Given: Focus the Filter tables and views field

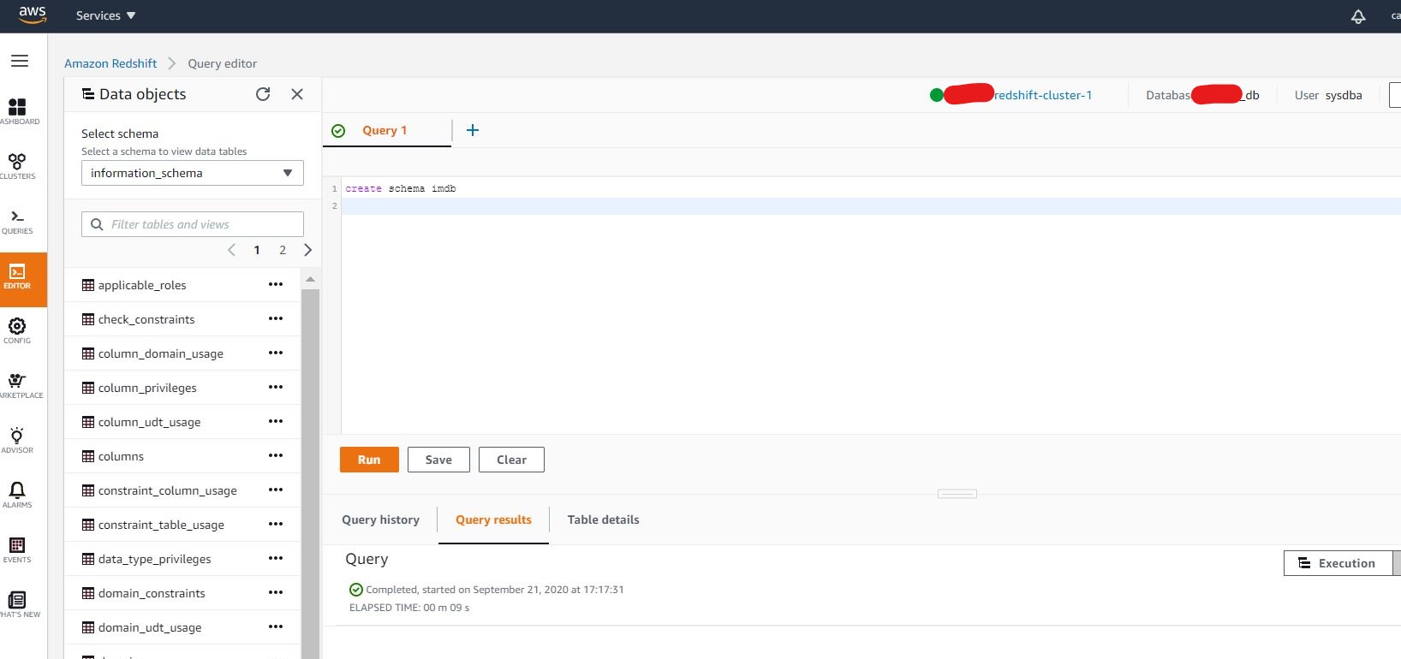Looking at the screenshot, I should click(x=193, y=224).
